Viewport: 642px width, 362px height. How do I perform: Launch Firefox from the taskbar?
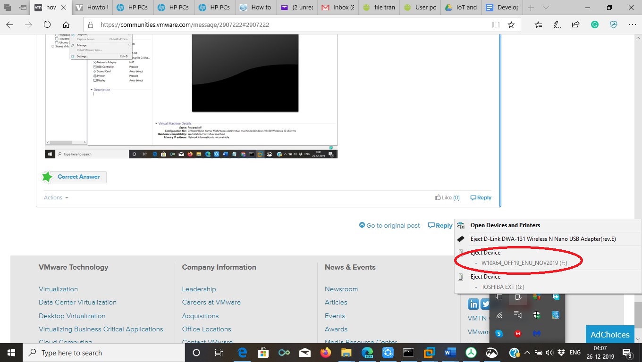[x=326, y=353]
